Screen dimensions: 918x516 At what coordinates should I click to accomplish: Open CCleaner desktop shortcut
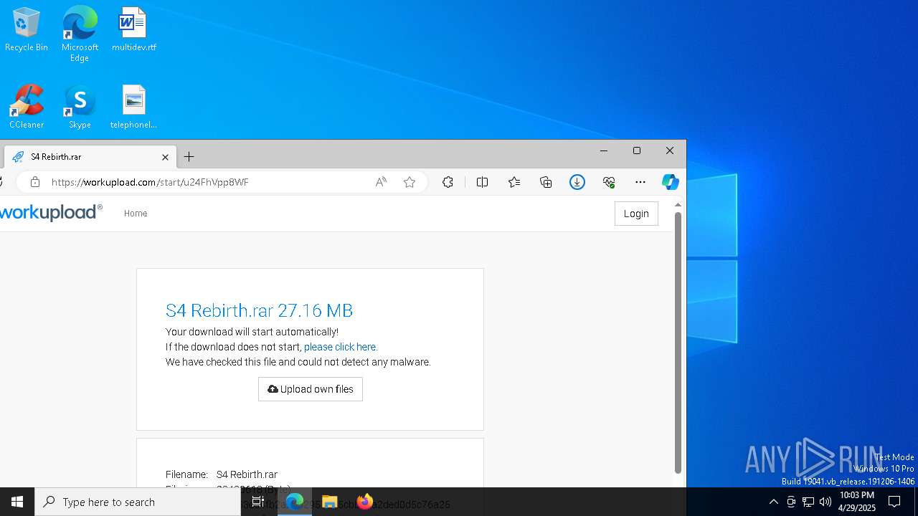(27, 107)
